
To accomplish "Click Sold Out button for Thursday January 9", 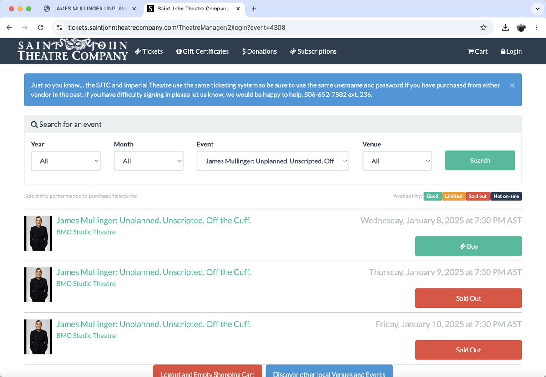I will [469, 298].
